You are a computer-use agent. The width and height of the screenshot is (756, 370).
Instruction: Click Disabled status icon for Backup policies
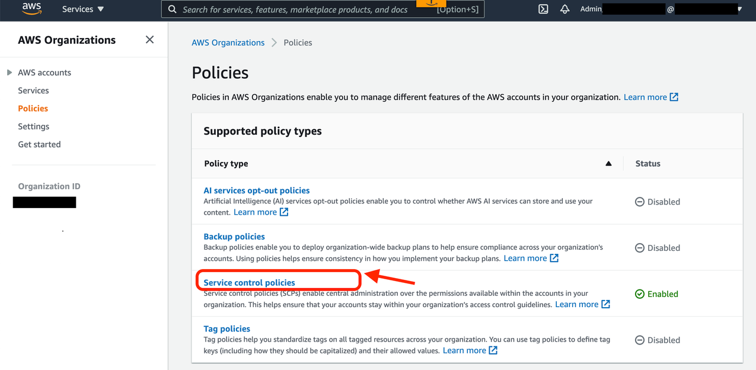[x=640, y=248]
